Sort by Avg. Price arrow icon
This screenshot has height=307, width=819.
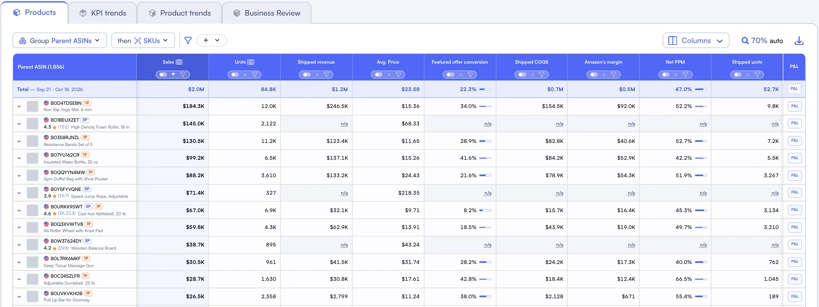(x=389, y=75)
